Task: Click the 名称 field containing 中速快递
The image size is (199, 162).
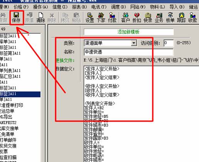Action: click(x=128, y=52)
